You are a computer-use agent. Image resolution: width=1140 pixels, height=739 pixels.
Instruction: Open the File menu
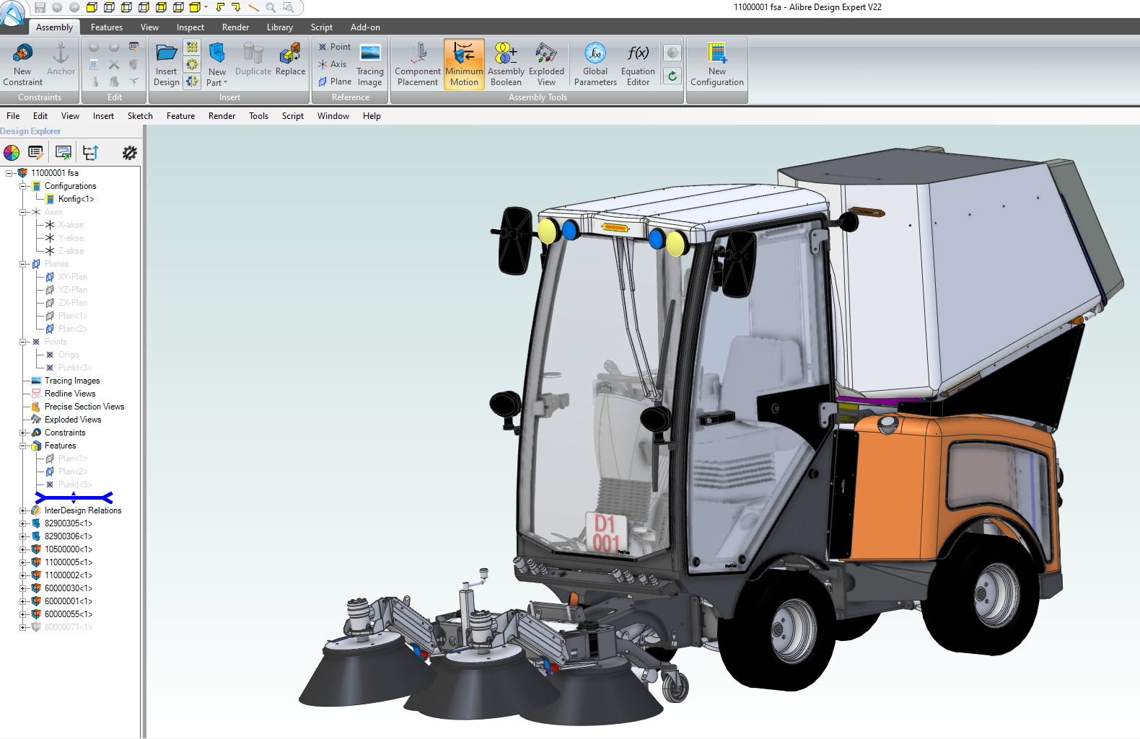13,116
